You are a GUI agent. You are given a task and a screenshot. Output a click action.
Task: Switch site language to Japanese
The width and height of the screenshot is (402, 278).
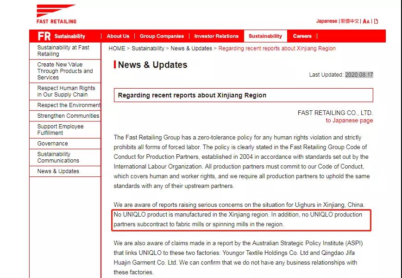327,21
